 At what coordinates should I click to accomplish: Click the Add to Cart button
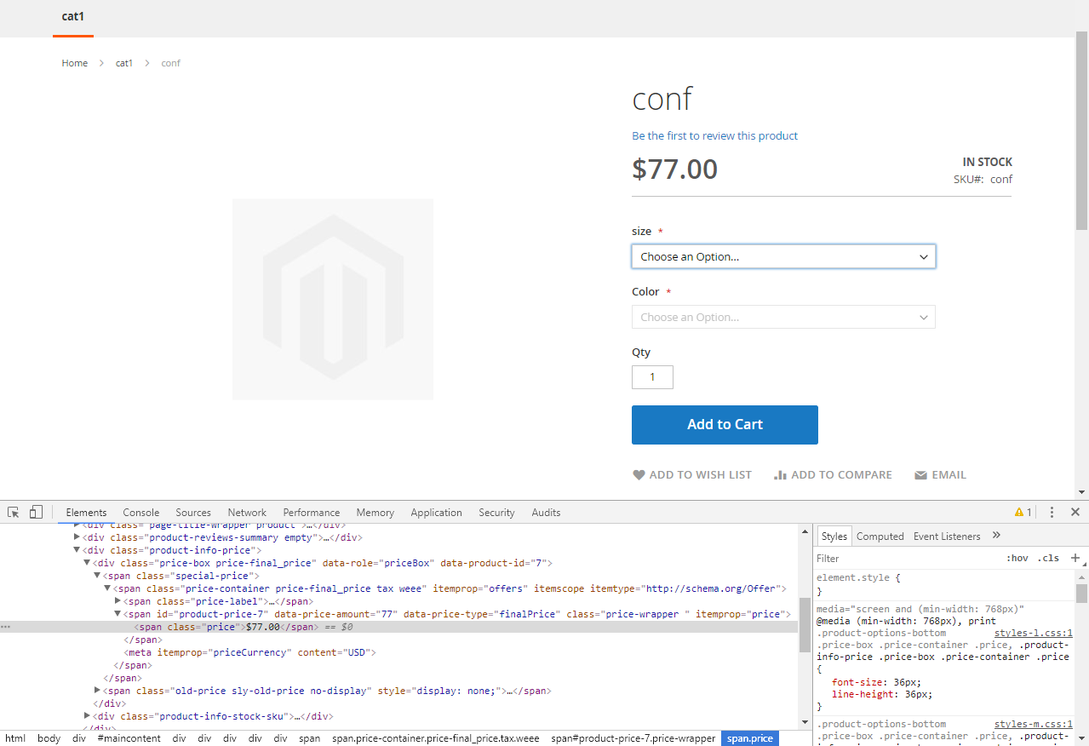725,424
